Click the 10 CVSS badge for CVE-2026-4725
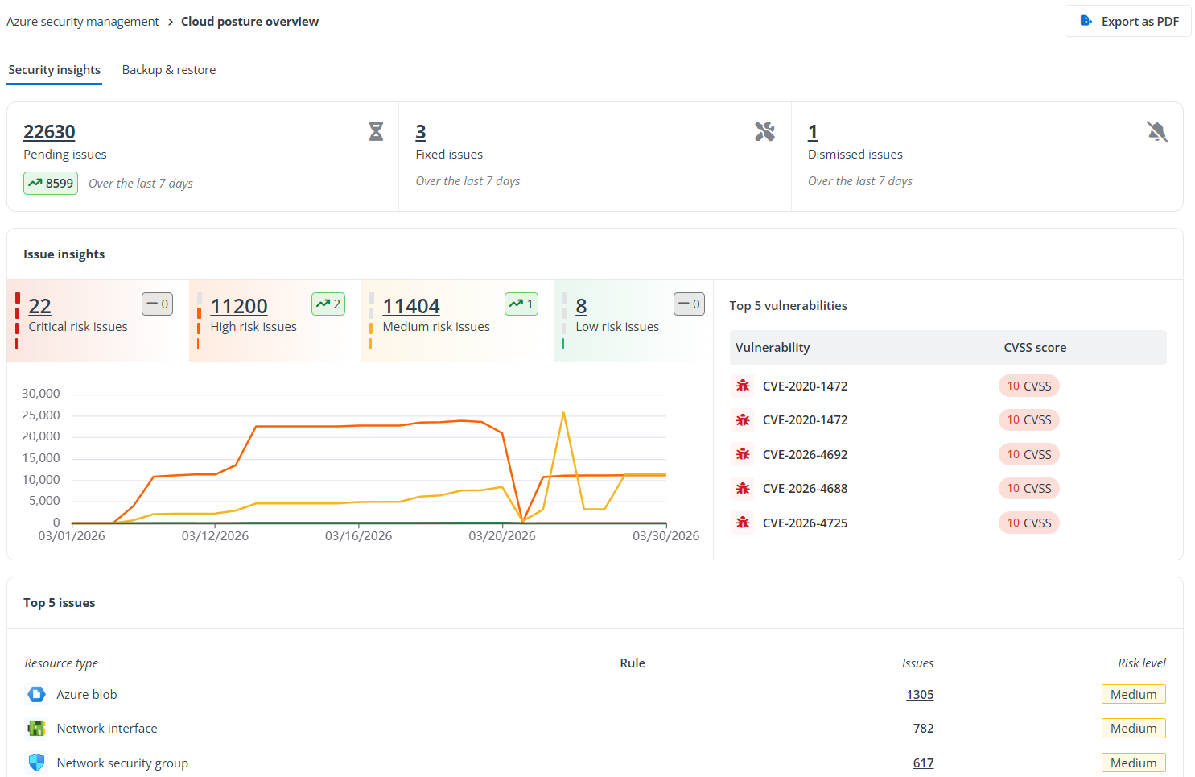1195x777 pixels. [1029, 523]
